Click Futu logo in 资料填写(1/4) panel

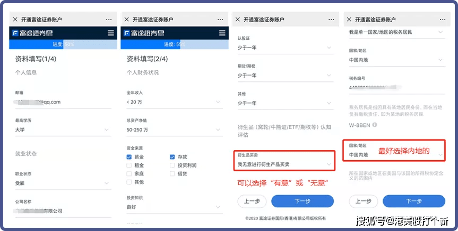point(32,33)
